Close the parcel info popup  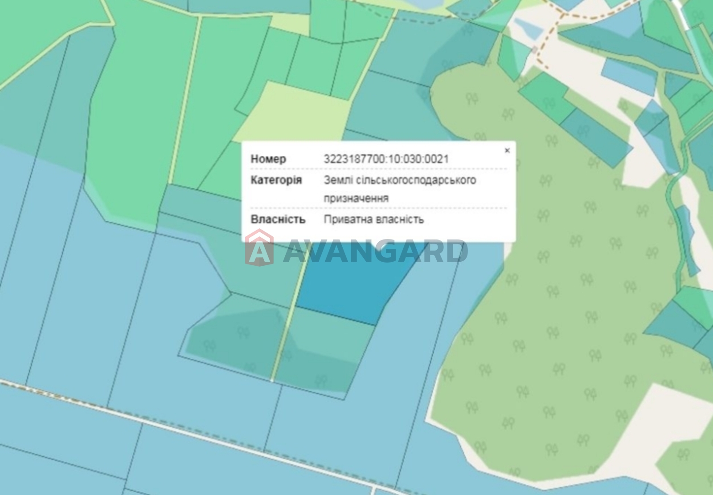click(x=507, y=150)
